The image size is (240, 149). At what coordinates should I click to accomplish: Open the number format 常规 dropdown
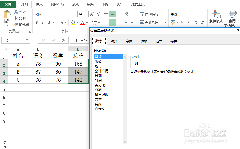[204, 14]
